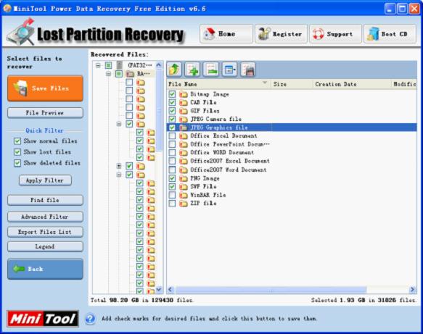This screenshot has height=334, width=423.
Task: Expand the plus-sign tree folder node
Action: tap(119, 166)
